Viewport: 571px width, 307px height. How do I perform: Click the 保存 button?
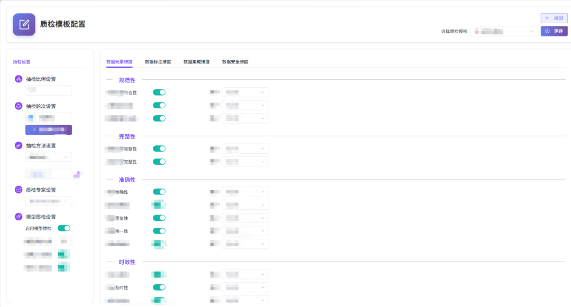tap(554, 31)
